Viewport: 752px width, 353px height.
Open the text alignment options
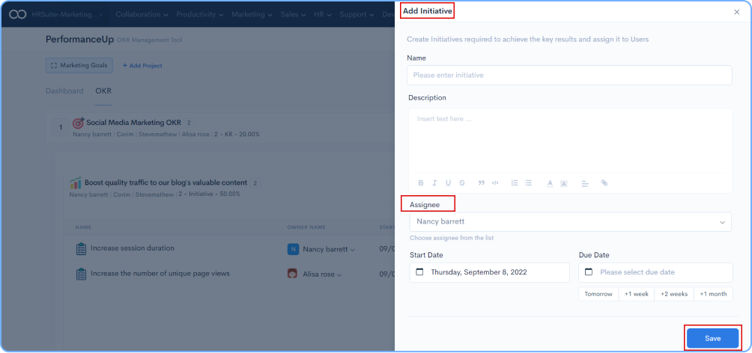tap(585, 182)
